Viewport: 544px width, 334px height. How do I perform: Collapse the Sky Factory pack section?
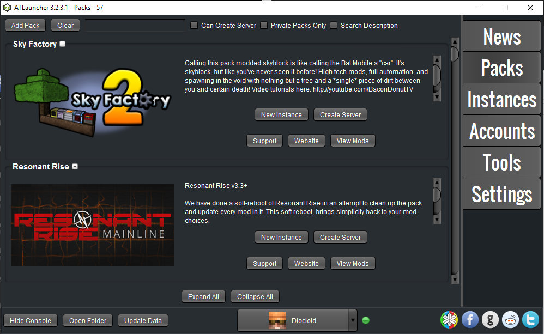coord(63,44)
